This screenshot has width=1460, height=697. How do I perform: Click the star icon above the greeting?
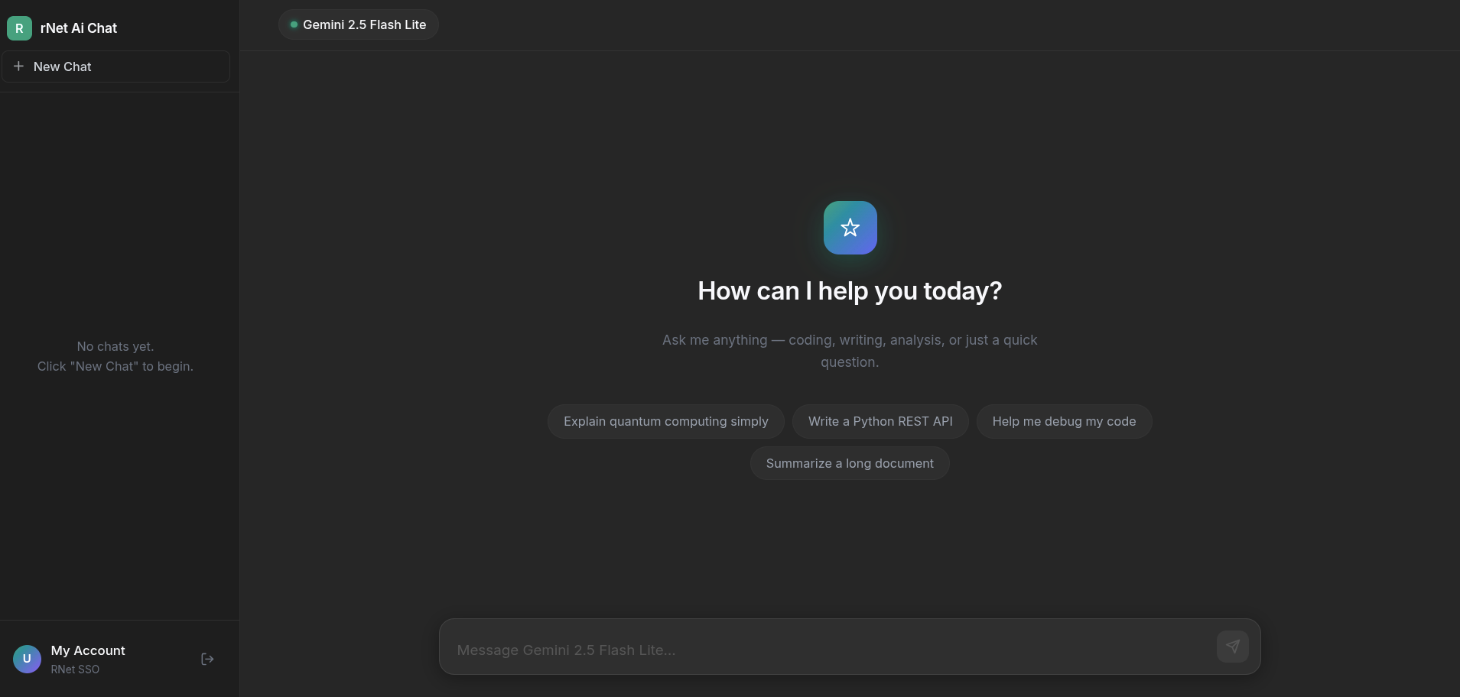[x=850, y=228]
